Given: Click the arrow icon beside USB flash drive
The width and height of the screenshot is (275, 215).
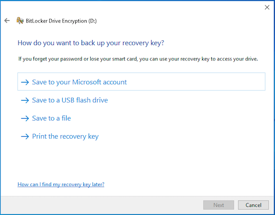Looking at the screenshot, I should pos(25,100).
